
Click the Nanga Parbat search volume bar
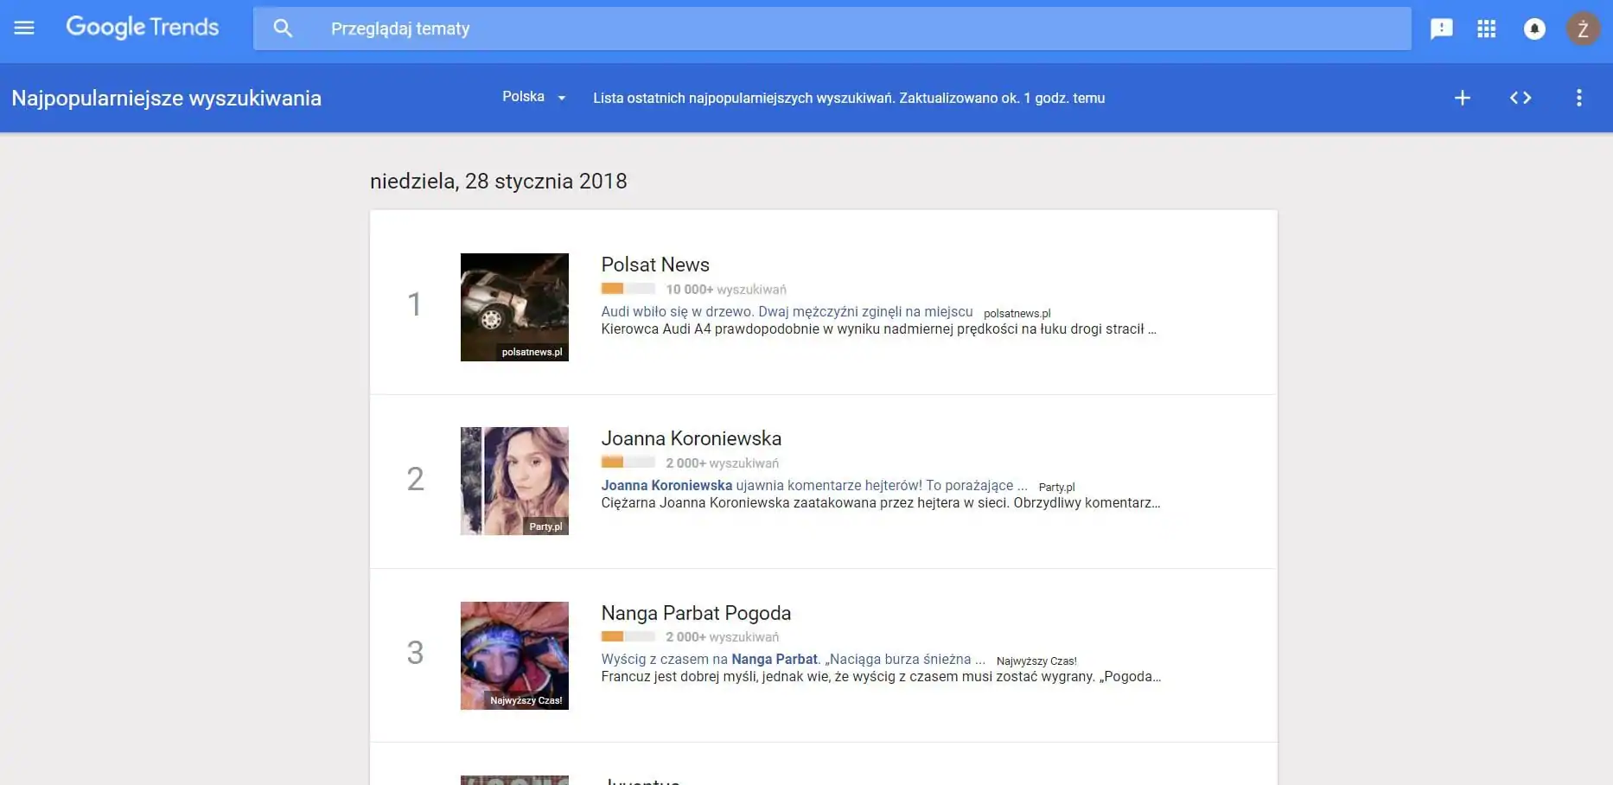pos(628,636)
